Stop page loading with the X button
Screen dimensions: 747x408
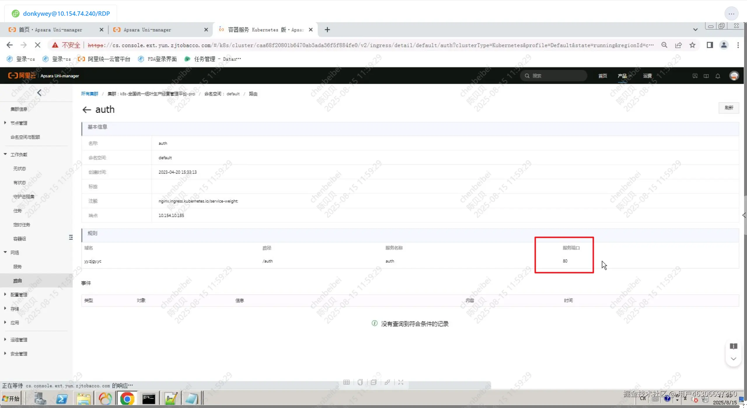pyautogui.click(x=38, y=45)
